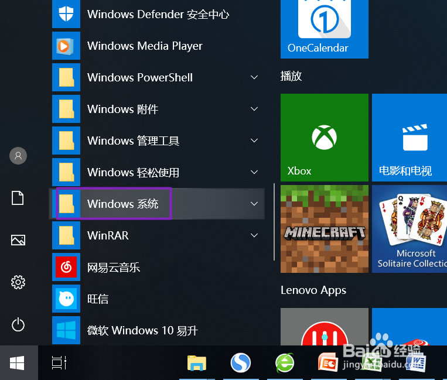Screen dimensions: 447x380
Task: Click the 播放 group heading
Action: 291,76
